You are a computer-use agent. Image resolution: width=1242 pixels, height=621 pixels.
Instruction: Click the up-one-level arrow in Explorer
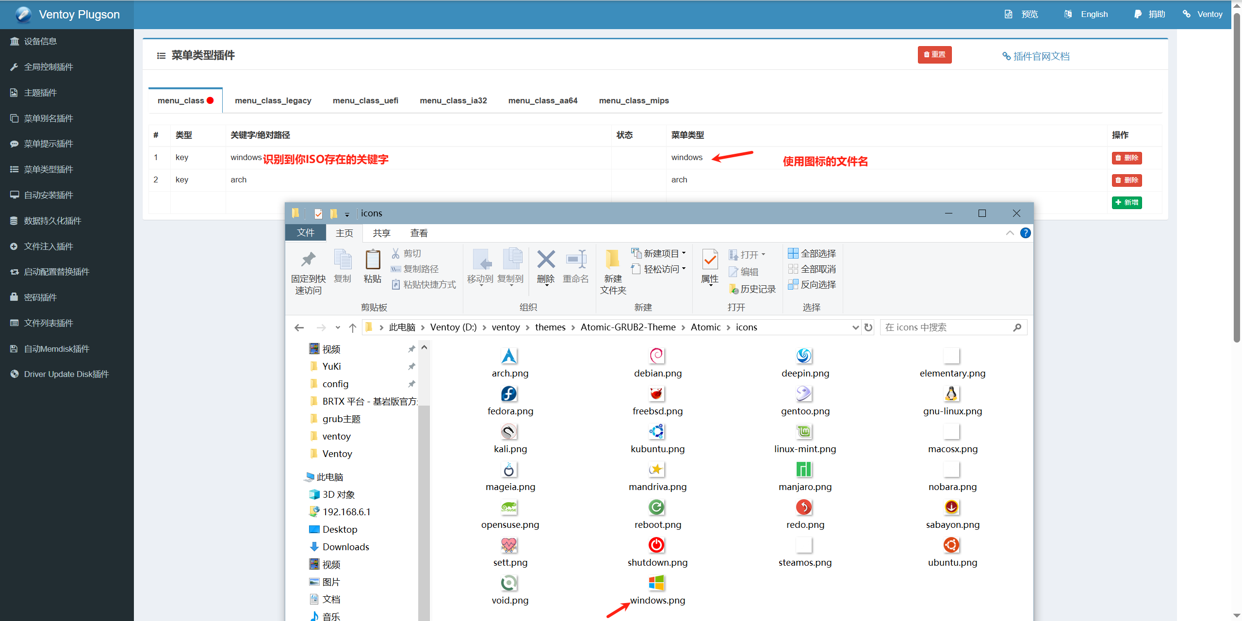click(x=353, y=328)
